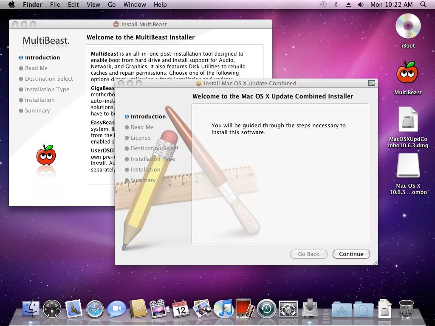Click Summary step in MultiBeast installer
The width and height of the screenshot is (435, 326).
coord(34,110)
